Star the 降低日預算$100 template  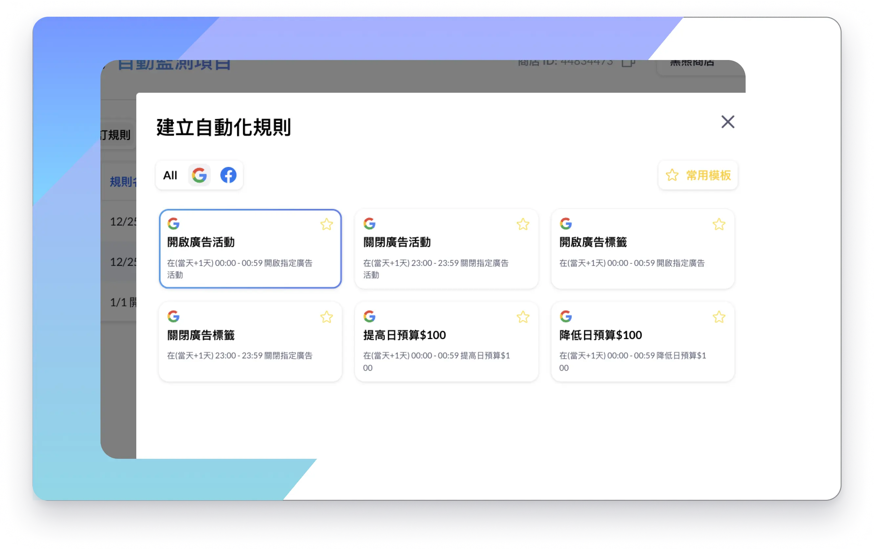719,317
